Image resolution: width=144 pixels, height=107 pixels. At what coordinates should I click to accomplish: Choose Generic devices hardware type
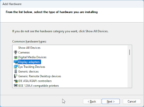pyautogui.click(x=28, y=71)
